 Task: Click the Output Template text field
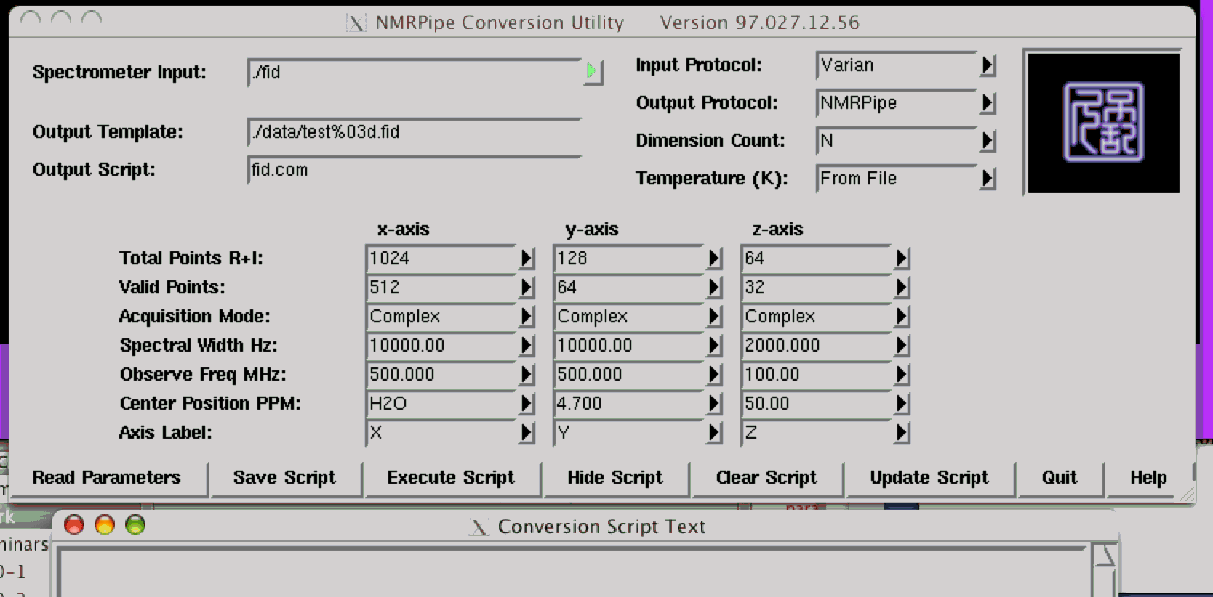(x=413, y=132)
